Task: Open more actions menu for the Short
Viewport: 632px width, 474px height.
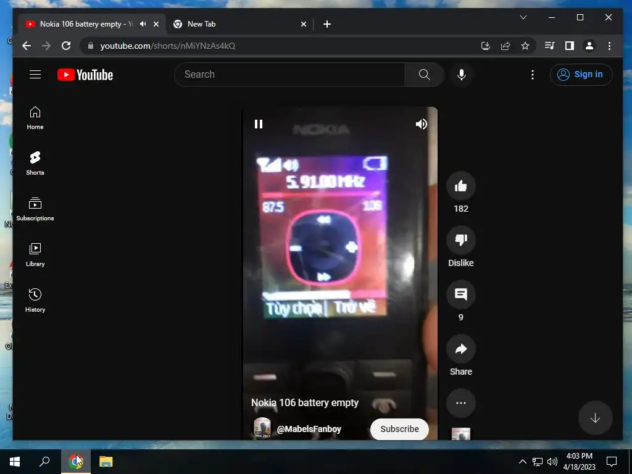Action: click(460, 403)
